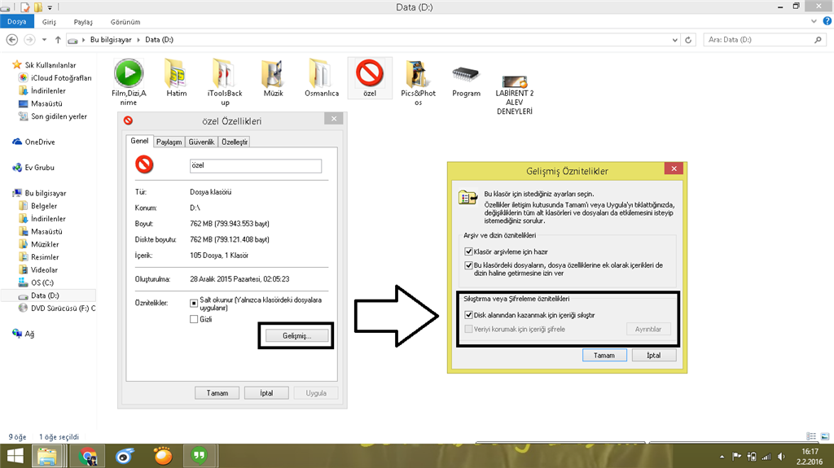Toggle the Gizli checkbox
The height and width of the screenshot is (468, 834).
pyautogui.click(x=194, y=320)
